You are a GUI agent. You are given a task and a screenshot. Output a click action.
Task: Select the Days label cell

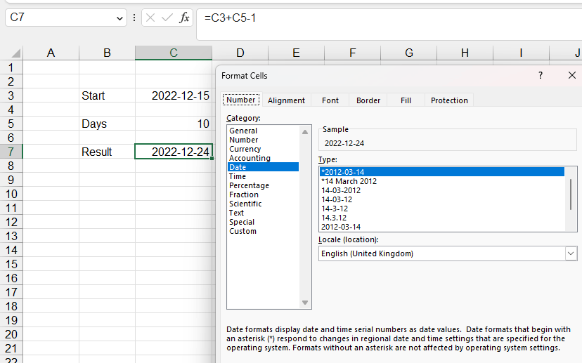107,124
